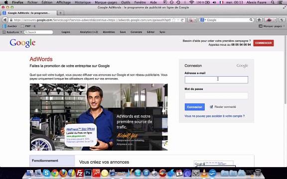Click the AdWords promotional banner image

point(99,117)
